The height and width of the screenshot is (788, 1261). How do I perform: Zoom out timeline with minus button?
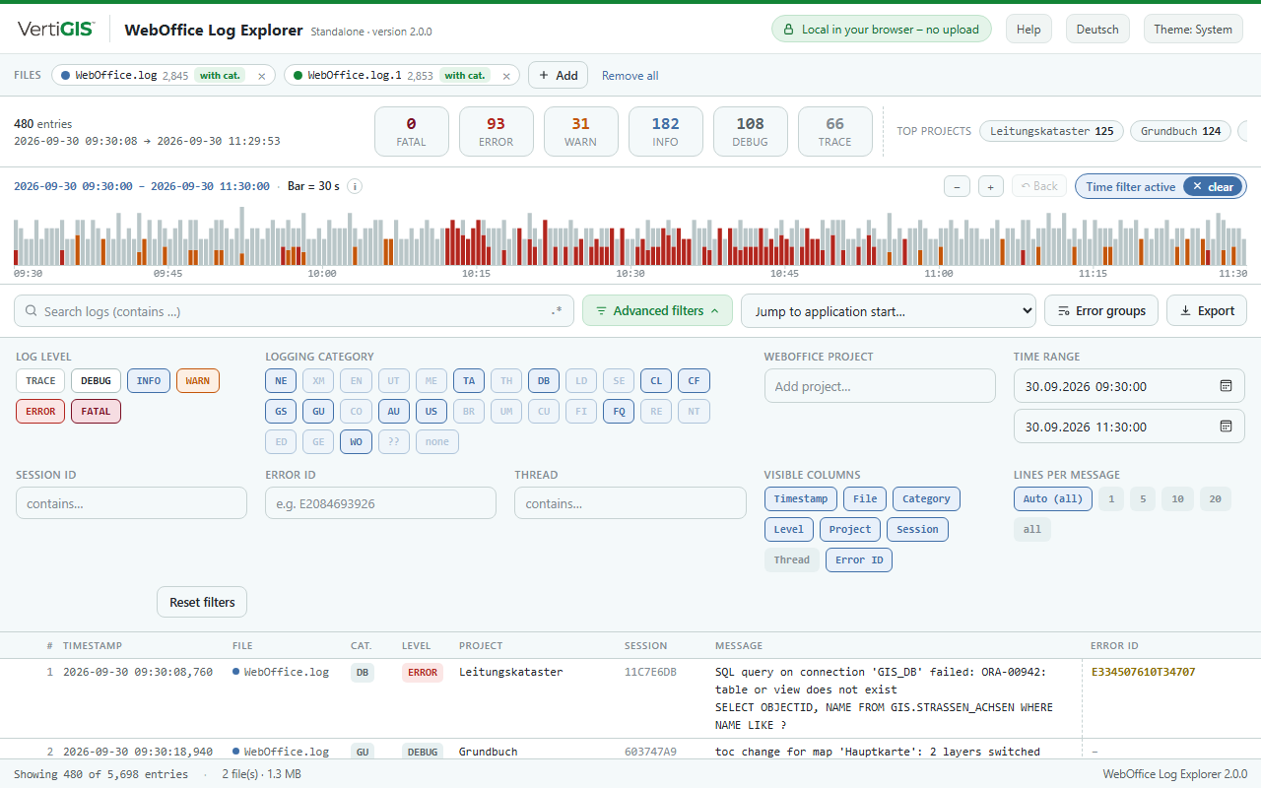[x=957, y=186]
